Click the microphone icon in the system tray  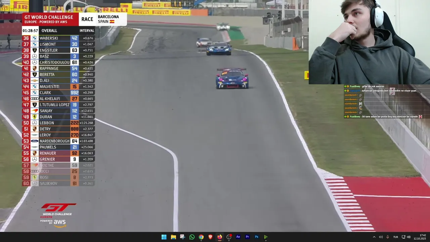[x=387, y=237]
